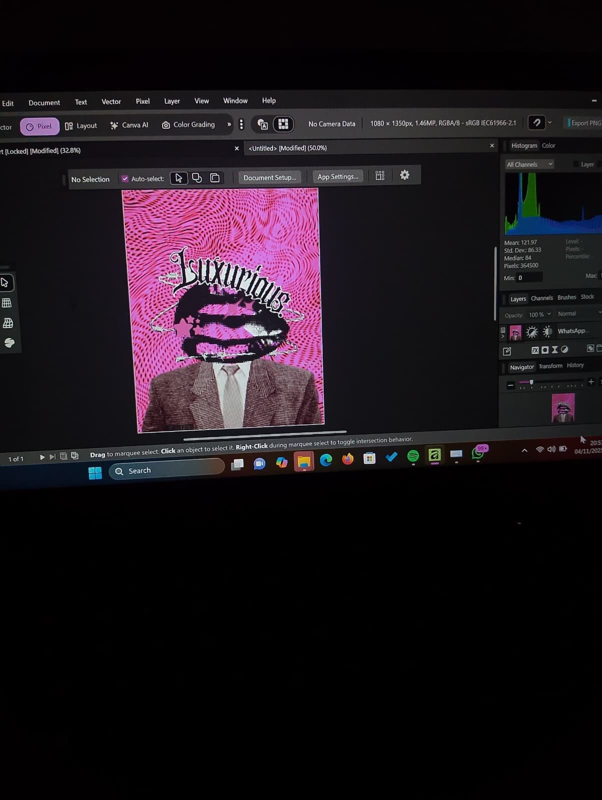Select the table grid tool in left toolbar

coord(6,303)
